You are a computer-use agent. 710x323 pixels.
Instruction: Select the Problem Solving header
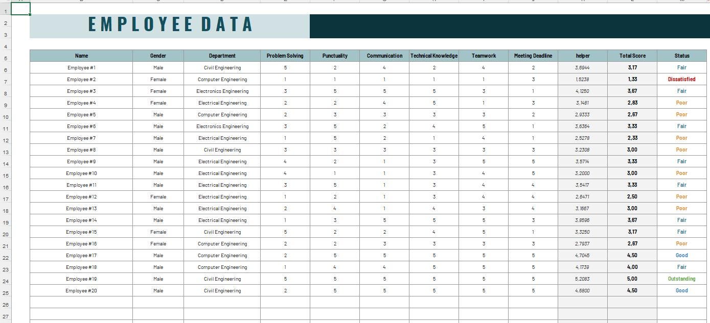pos(285,56)
